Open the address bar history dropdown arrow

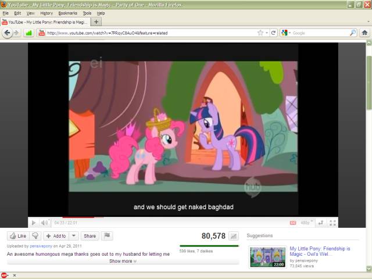pos(267,33)
